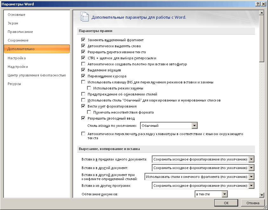Uncheck Разрешить свободный ввод
Image resolution: width=268 pixels, height=210 pixels.
83,118
